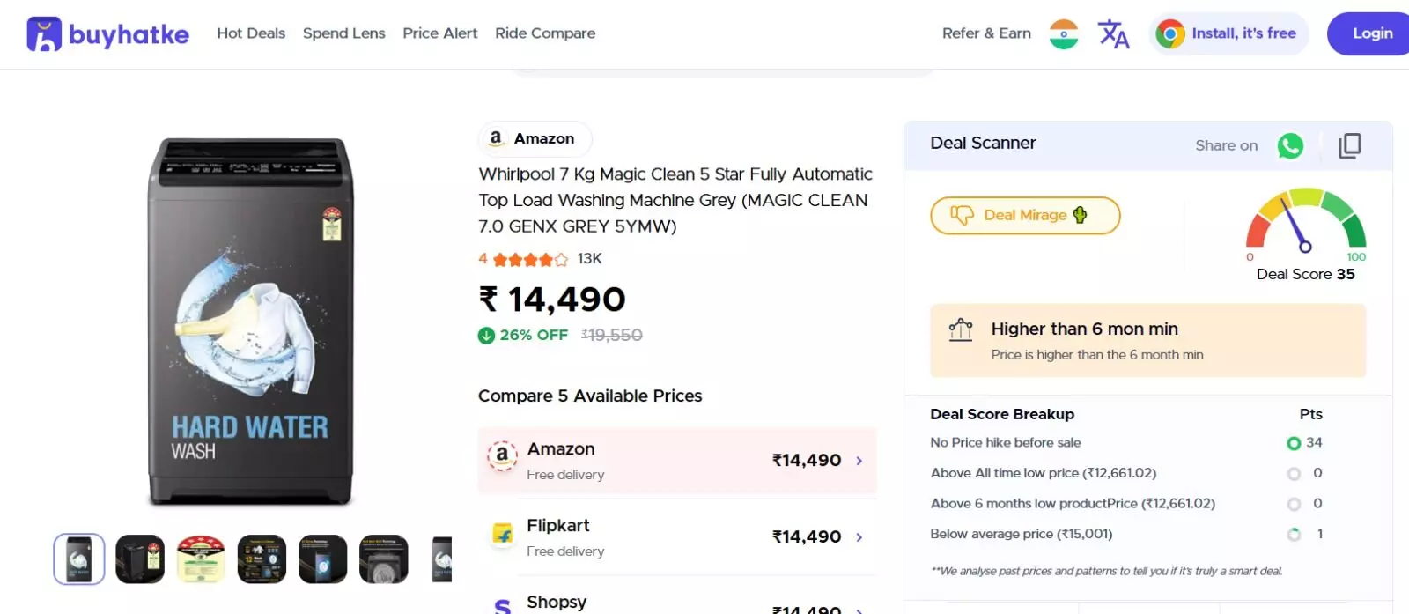Copy the deal link using the copy icon
This screenshot has height=614, width=1409.
1349,145
